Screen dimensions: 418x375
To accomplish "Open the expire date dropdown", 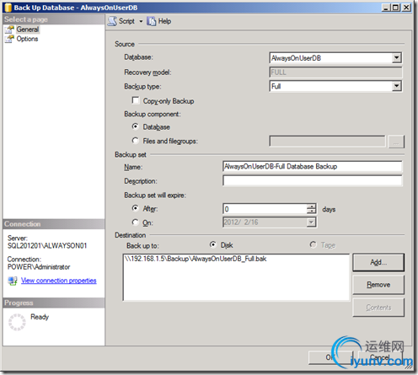I will click(x=311, y=222).
